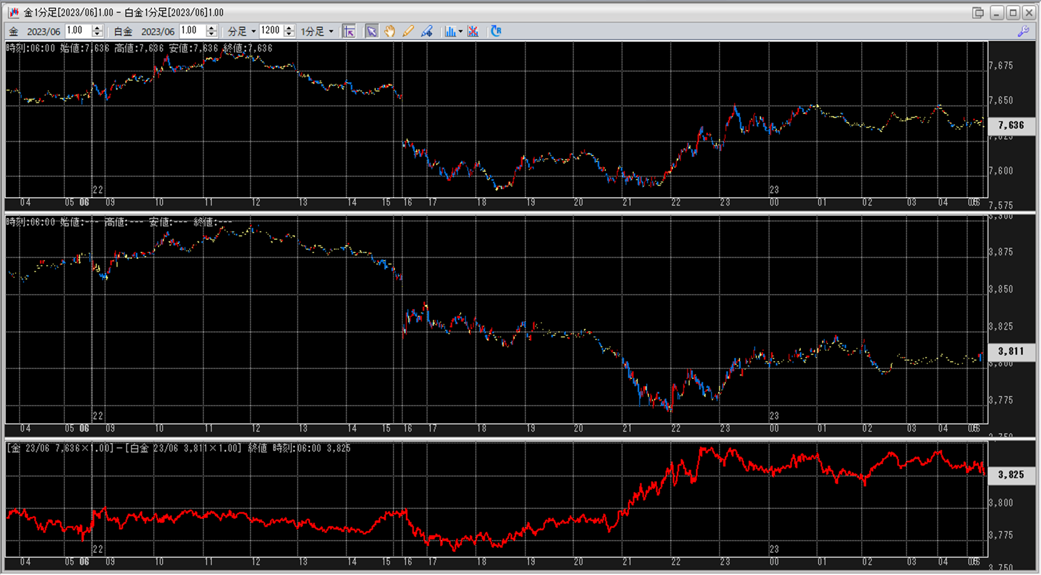This screenshot has height=575, width=1041.
Task: Increase the platinum multiplier with up arrow
Action: pyautogui.click(x=211, y=28)
